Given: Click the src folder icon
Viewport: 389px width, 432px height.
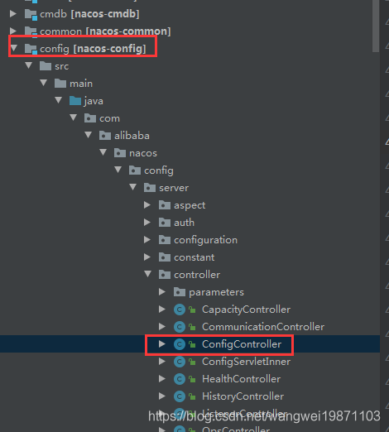Looking at the screenshot, I should click(x=46, y=66).
